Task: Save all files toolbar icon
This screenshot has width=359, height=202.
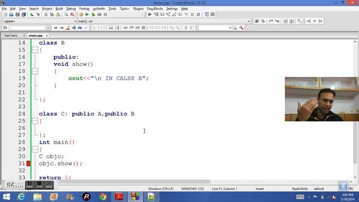Action: [24, 15]
